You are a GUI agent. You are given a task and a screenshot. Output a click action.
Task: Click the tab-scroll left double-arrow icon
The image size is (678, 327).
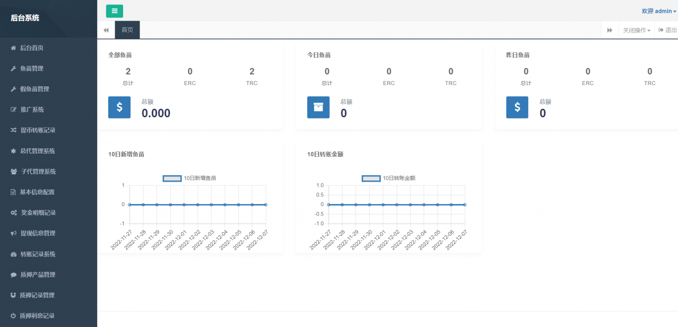point(106,30)
